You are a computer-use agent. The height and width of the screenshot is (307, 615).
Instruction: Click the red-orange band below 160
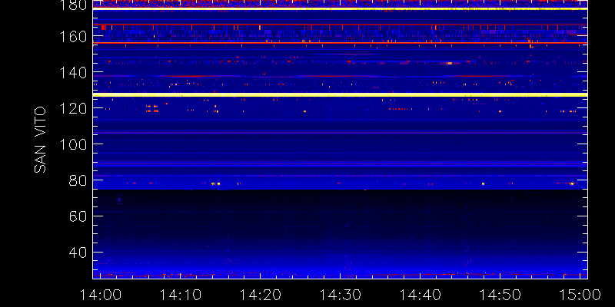point(340,43)
